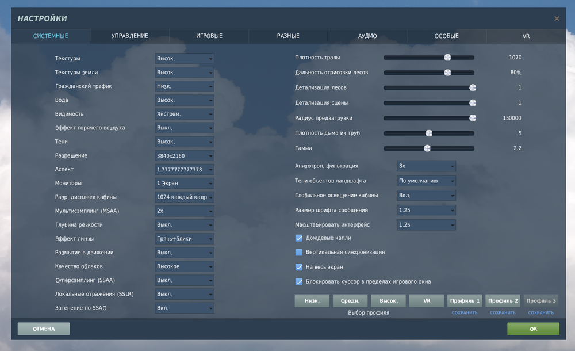575x351 pixels.
Task: Switch to the УПРАВЛЕНИЕ tab
Action: (x=130, y=36)
